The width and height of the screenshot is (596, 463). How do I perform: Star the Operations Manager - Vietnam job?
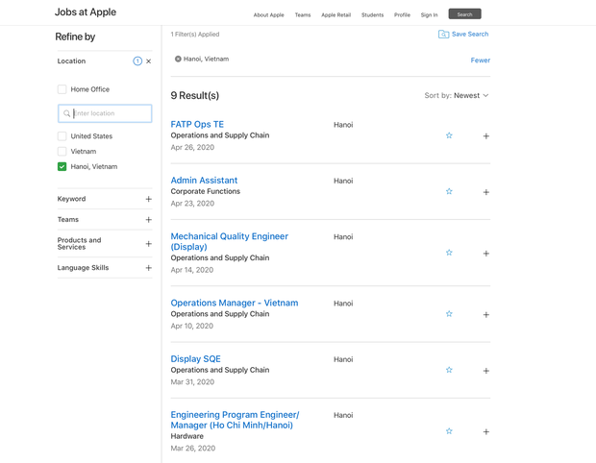tap(449, 314)
